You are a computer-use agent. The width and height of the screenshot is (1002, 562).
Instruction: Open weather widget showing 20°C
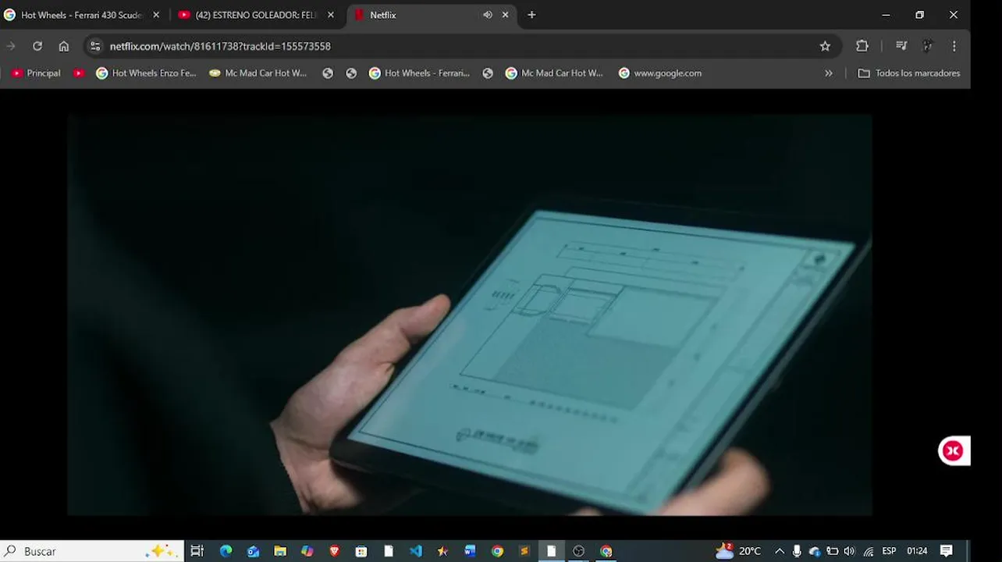[x=738, y=551]
